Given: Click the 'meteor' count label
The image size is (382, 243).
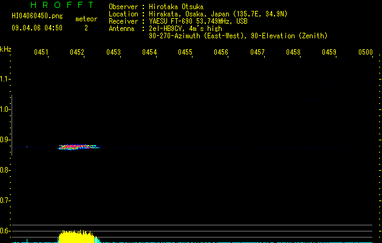Looking at the screenshot, I should click(x=86, y=19).
